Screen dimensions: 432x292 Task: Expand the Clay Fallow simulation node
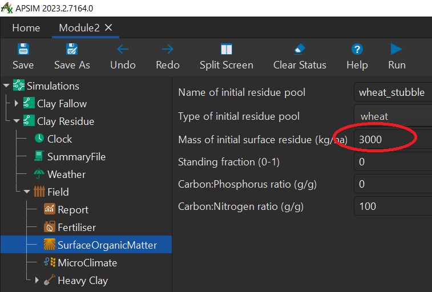coord(16,103)
